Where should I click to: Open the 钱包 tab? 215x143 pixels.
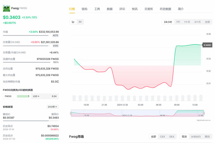point(84,9)
